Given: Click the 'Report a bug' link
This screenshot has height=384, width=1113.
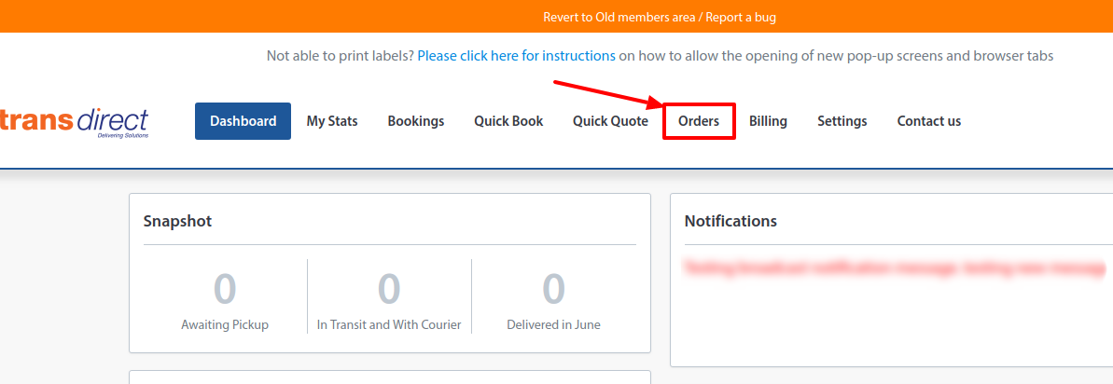Looking at the screenshot, I should coord(741,17).
